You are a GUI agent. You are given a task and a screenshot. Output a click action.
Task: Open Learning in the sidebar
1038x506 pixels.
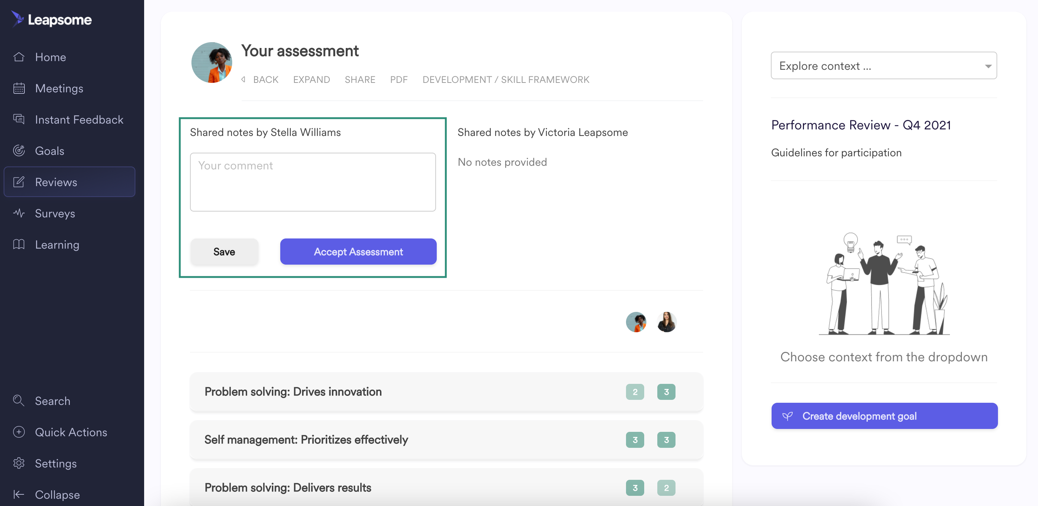[57, 244]
